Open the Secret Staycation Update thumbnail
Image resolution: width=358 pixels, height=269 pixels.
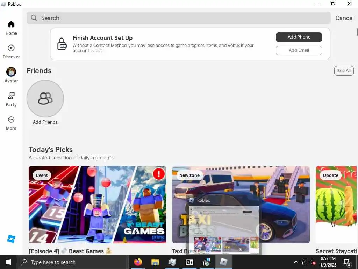point(336,205)
